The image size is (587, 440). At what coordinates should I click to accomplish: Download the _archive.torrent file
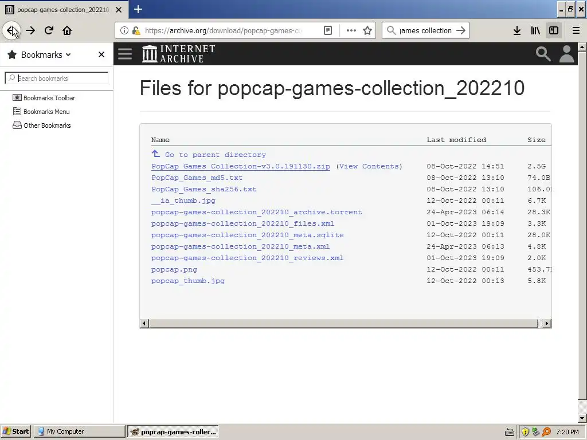pyautogui.click(x=256, y=212)
